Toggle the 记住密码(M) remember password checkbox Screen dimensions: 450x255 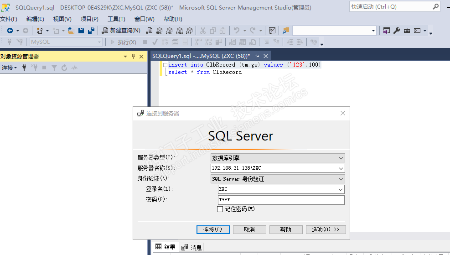[220, 209]
